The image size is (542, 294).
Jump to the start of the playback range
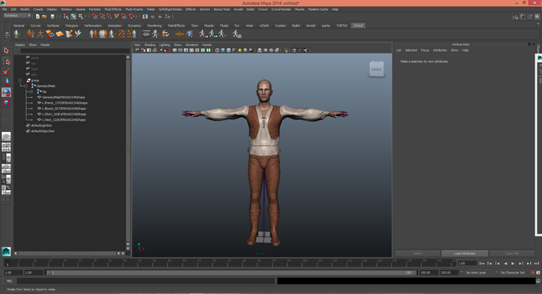[x=482, y=264]
